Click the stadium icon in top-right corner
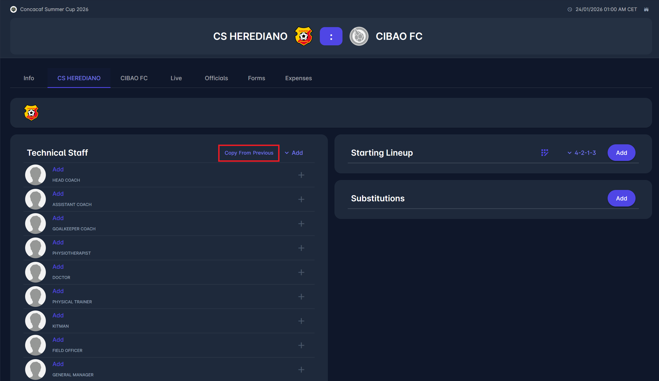Image resolution: width=659 pixels, height=381 pixels. point(646,9)
